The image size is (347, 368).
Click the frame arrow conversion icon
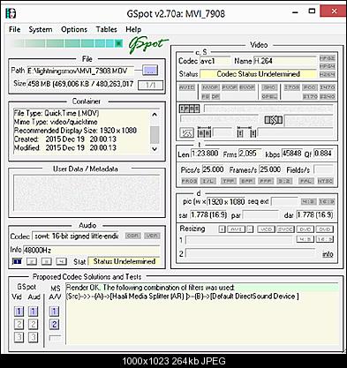pos(274,120)
